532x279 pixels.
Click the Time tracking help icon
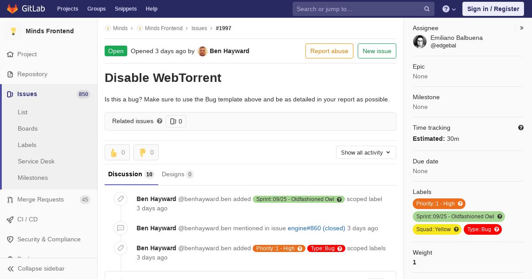[521, 128]
